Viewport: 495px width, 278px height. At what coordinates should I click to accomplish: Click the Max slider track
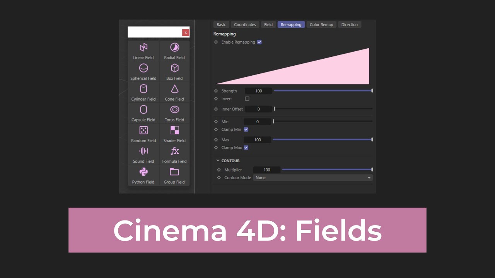pyautogui.click(x=323, y=139)
